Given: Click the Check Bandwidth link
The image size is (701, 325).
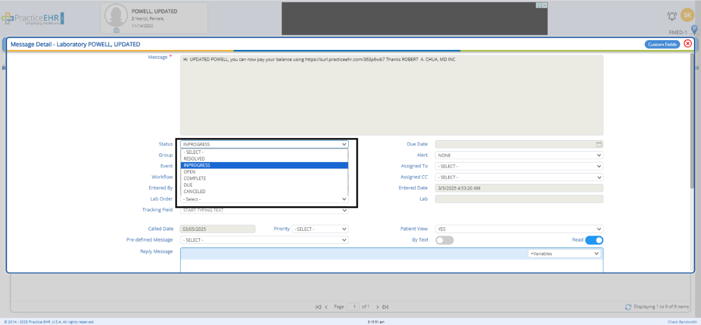Looking at the screenshot, I should [682, 322].
